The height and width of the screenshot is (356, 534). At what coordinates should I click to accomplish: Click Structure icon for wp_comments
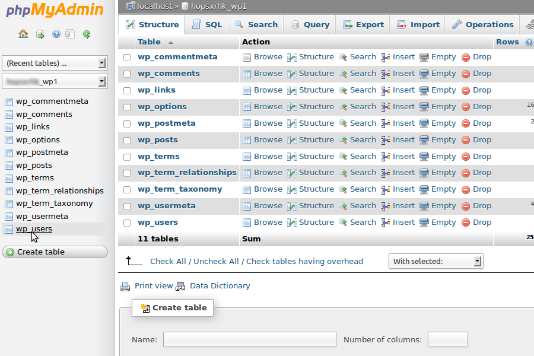[x=291, y=74]
